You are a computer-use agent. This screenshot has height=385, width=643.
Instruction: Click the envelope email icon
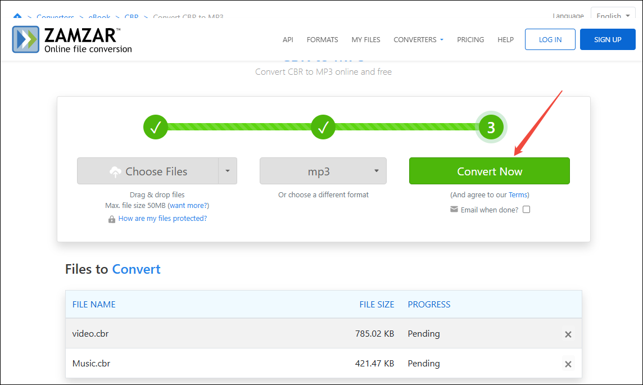point(454,210)
